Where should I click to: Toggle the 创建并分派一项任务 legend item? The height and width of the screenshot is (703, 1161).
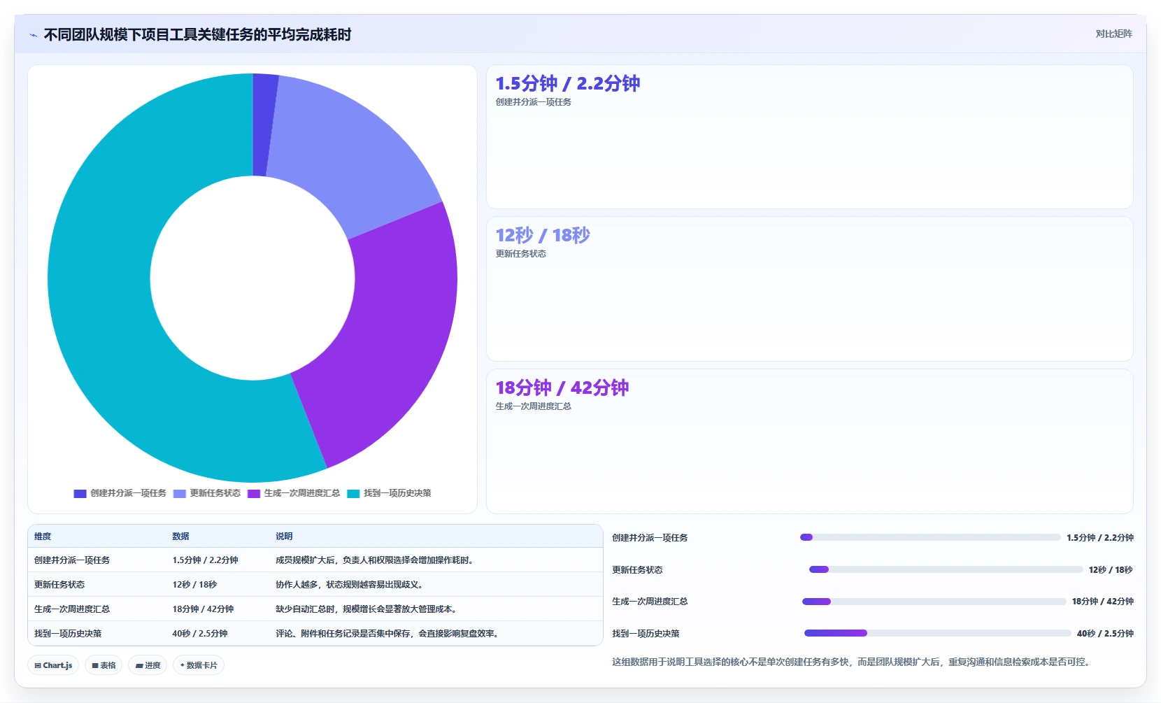120,493
